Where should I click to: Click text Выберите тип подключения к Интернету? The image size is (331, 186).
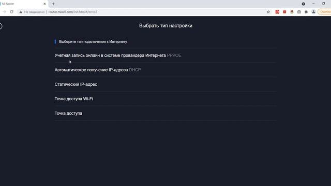pyautogui.click(x=93, y=41)
